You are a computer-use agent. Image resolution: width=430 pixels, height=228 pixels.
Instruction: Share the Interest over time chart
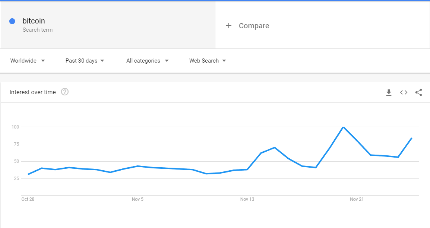[418, 92]
